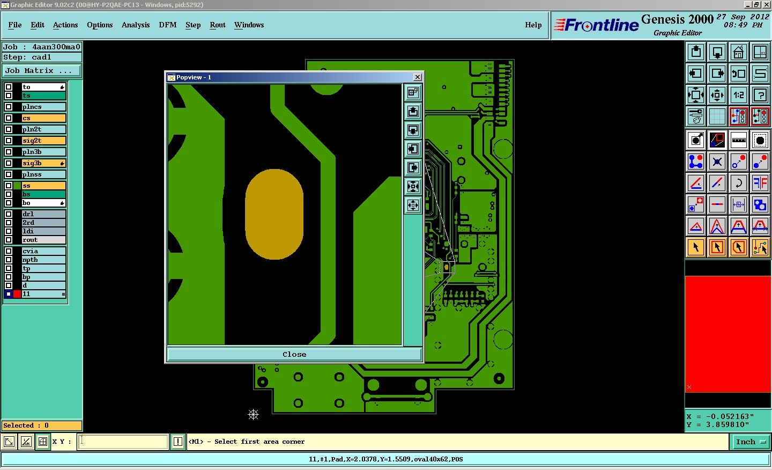Click the dimension 4 spacing icon
This screenshot has height=470, width=772.
[x=739, y=204]
